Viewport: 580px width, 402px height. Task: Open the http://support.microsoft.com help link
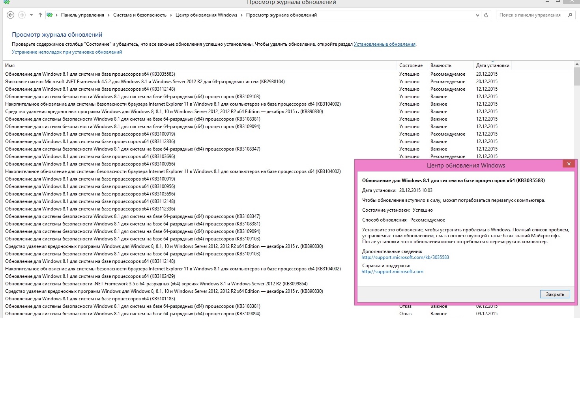392,272
